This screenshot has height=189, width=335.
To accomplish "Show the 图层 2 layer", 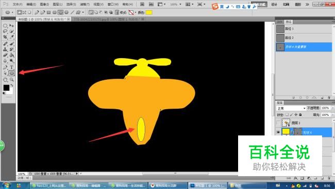I will coord(278,123).
